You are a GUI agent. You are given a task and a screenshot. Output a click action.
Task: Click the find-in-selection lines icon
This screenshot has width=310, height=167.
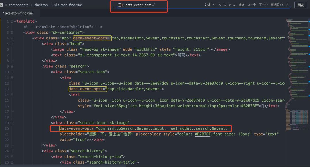pyautogui.click(x=235, y=5)
